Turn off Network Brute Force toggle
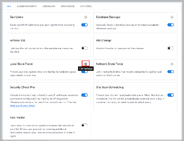This screenshot has height=141, width=184. click(x=171, y=72)
